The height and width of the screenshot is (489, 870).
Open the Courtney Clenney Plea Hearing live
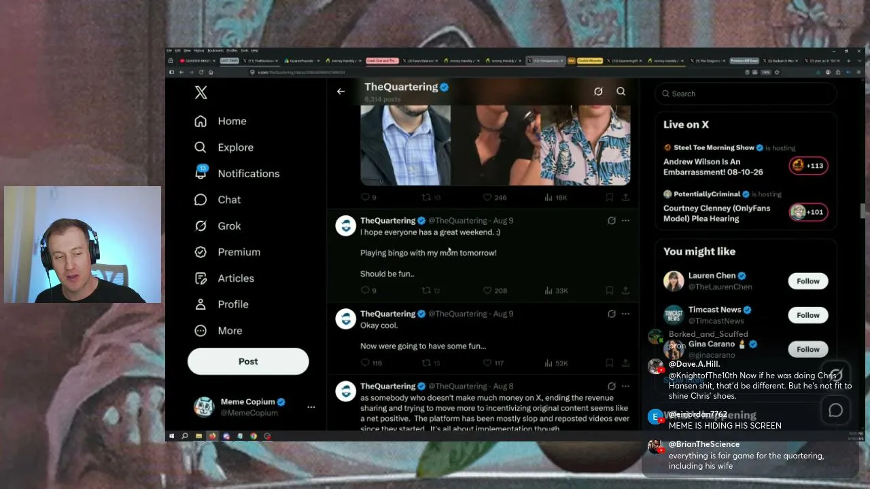tap(808, 212)
